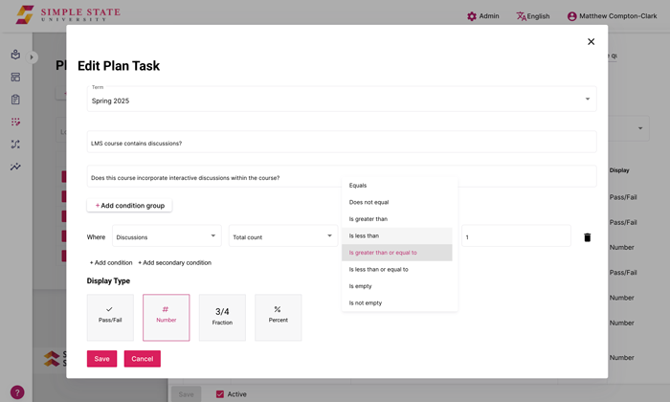Edit the task description question field

coord(342,176)
